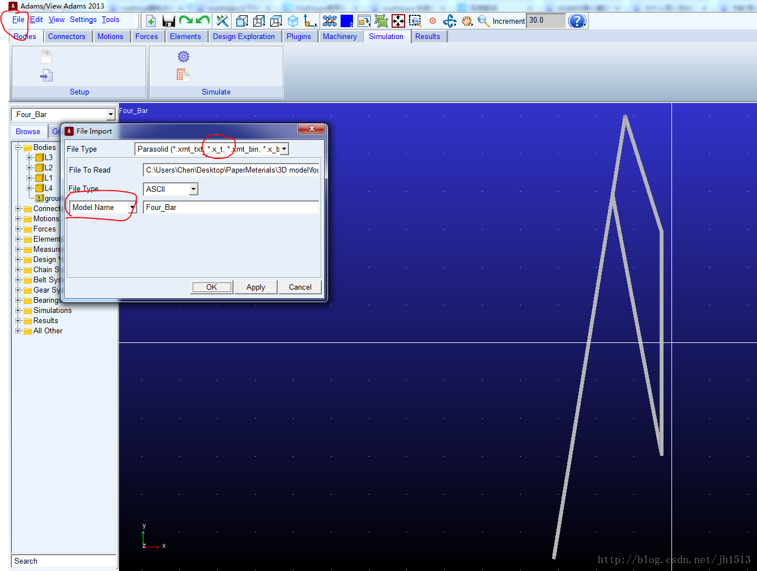Click the Increment value field

pyautogui.click(x=546, y=21)
